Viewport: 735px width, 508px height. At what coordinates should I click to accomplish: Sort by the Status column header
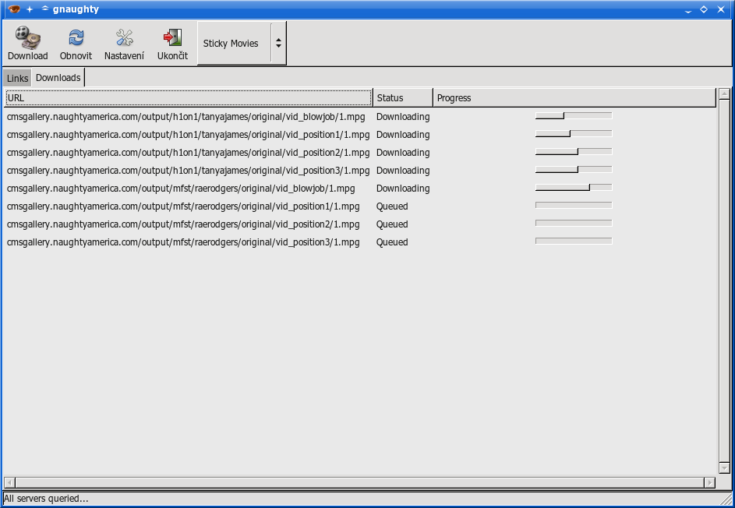(x=403, y=98)
